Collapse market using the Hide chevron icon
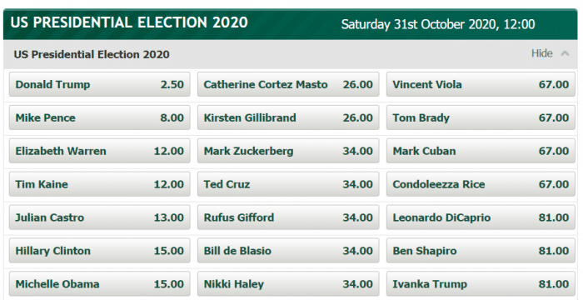Screen dimensions: 583x300 point(565,53)
